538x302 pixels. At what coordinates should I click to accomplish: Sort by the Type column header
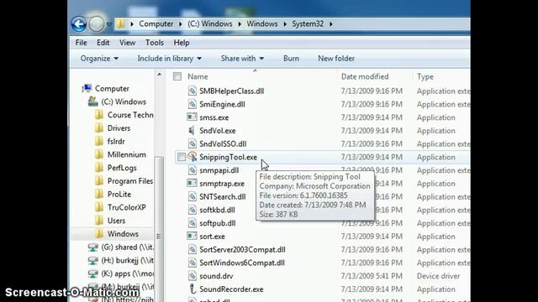(425, 76)
